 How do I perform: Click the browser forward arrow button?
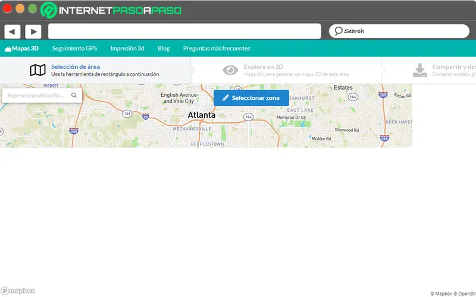pos(33,31)
